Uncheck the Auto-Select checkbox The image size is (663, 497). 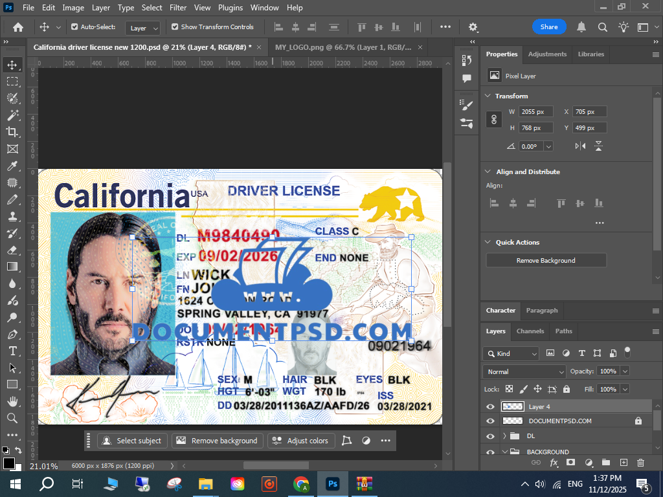coord(74,27)
